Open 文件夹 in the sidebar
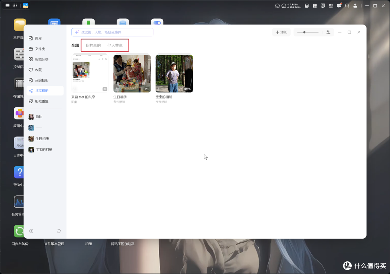Image resolution: width=390 pixels, height=274 pixels. pyautogui.click(x=45, y=49)
